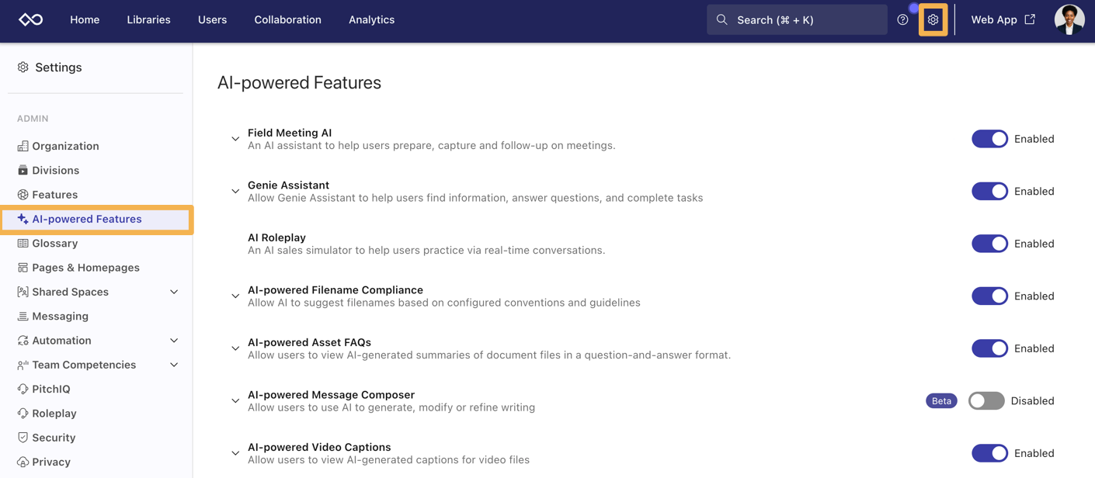
Task: Disable the Field Meeting AI toggle
Action: coord(989,139)
